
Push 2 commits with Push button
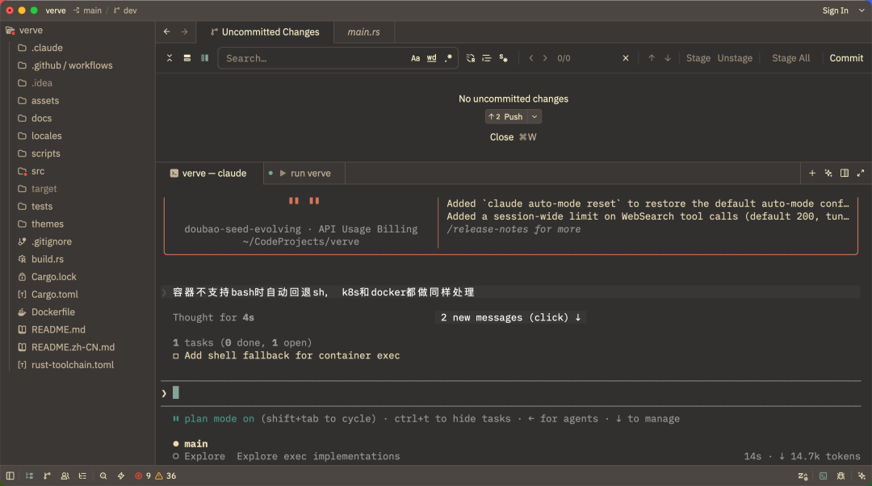506,117
